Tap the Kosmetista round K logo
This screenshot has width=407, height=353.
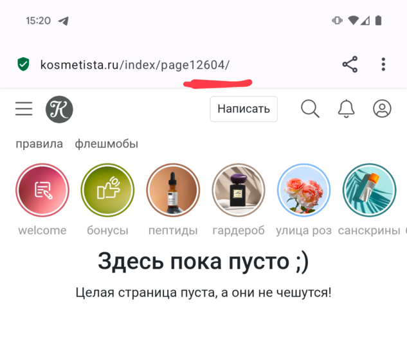[59, 109]
